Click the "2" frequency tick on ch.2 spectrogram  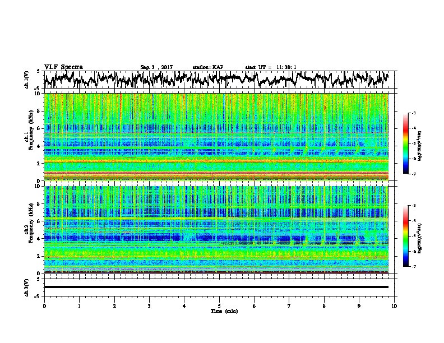pos(40,256)
